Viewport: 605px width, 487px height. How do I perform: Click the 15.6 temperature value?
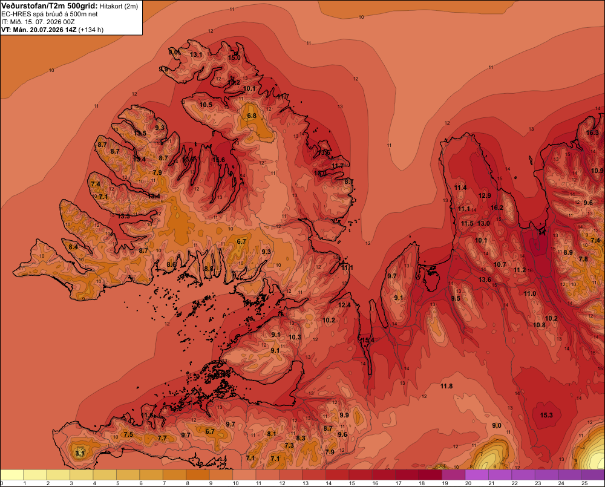coord(218,160)
